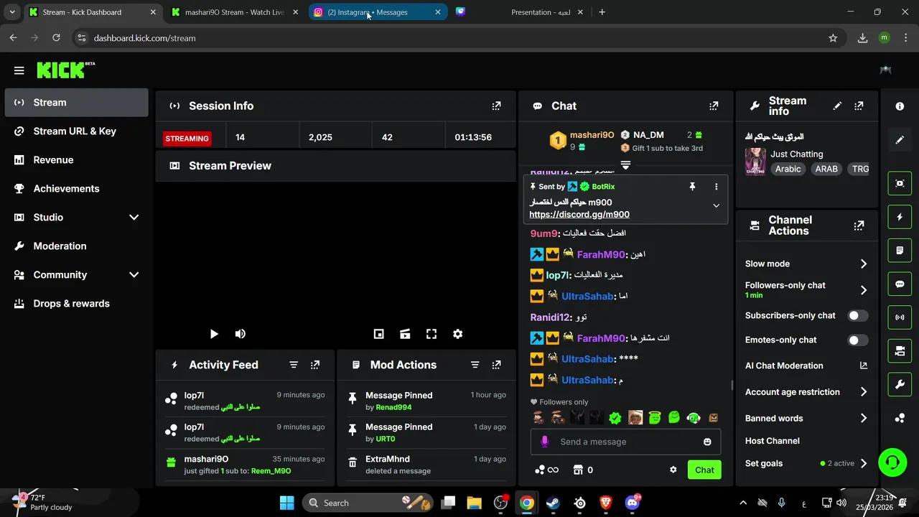Toggle the lightning activity widget in right sidebar
The width and height of the screenshot is (919, 517).
[x=900, y=217]
